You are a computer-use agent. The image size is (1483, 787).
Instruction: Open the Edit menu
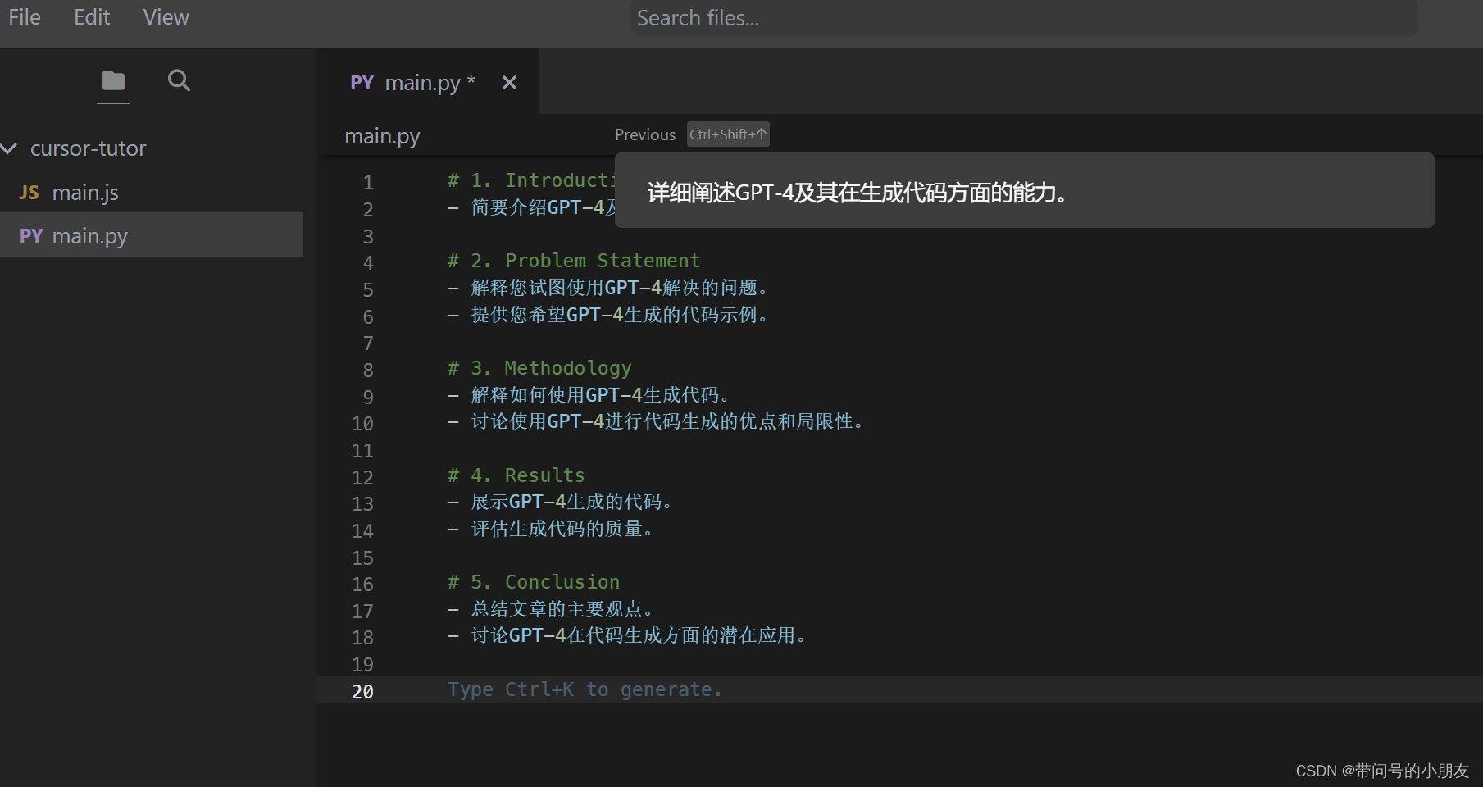[x=92, y=17]
